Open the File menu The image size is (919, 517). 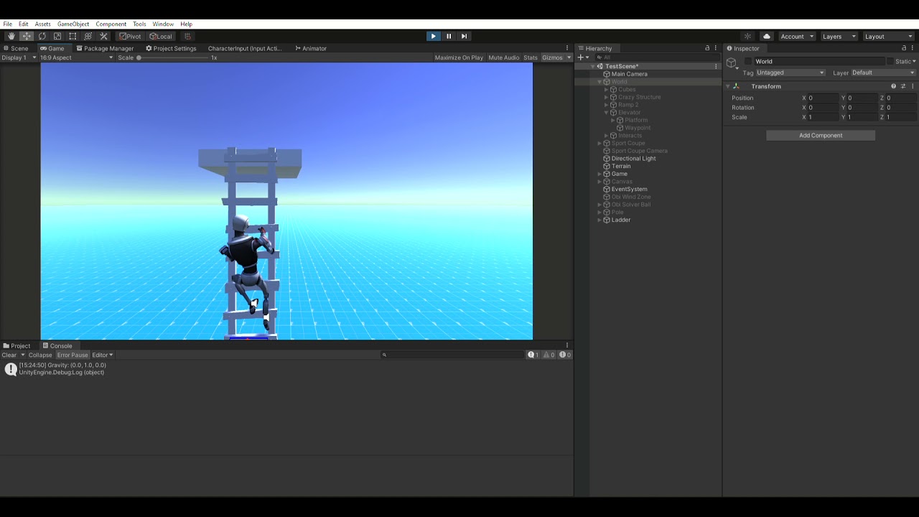click(7, 24)
